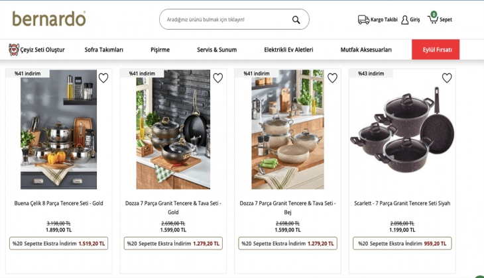Open Kargo Takibi truck icon
Viewport: 484px width, 278px height.
coord(363,20)
